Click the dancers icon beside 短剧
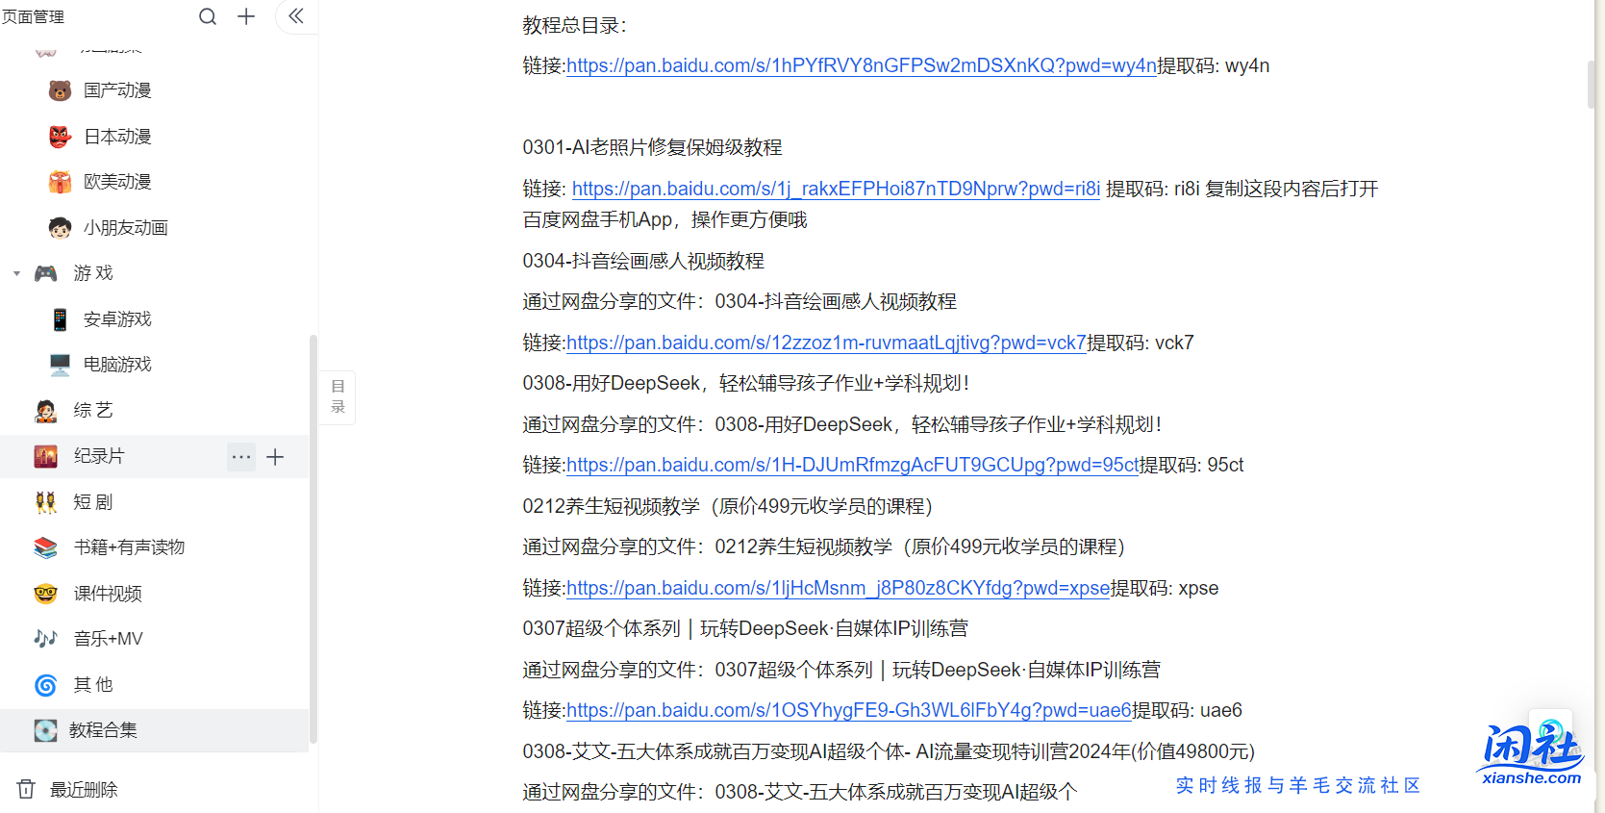 (45, 502)
